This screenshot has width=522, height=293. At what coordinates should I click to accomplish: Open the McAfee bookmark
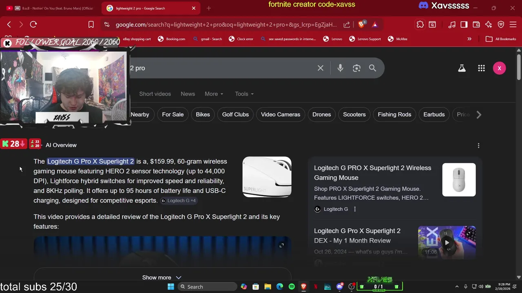coord(398,39)
